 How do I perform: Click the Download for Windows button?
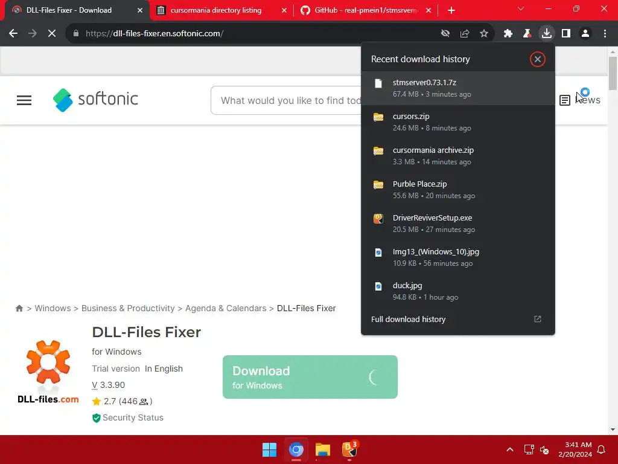point(310,377)
